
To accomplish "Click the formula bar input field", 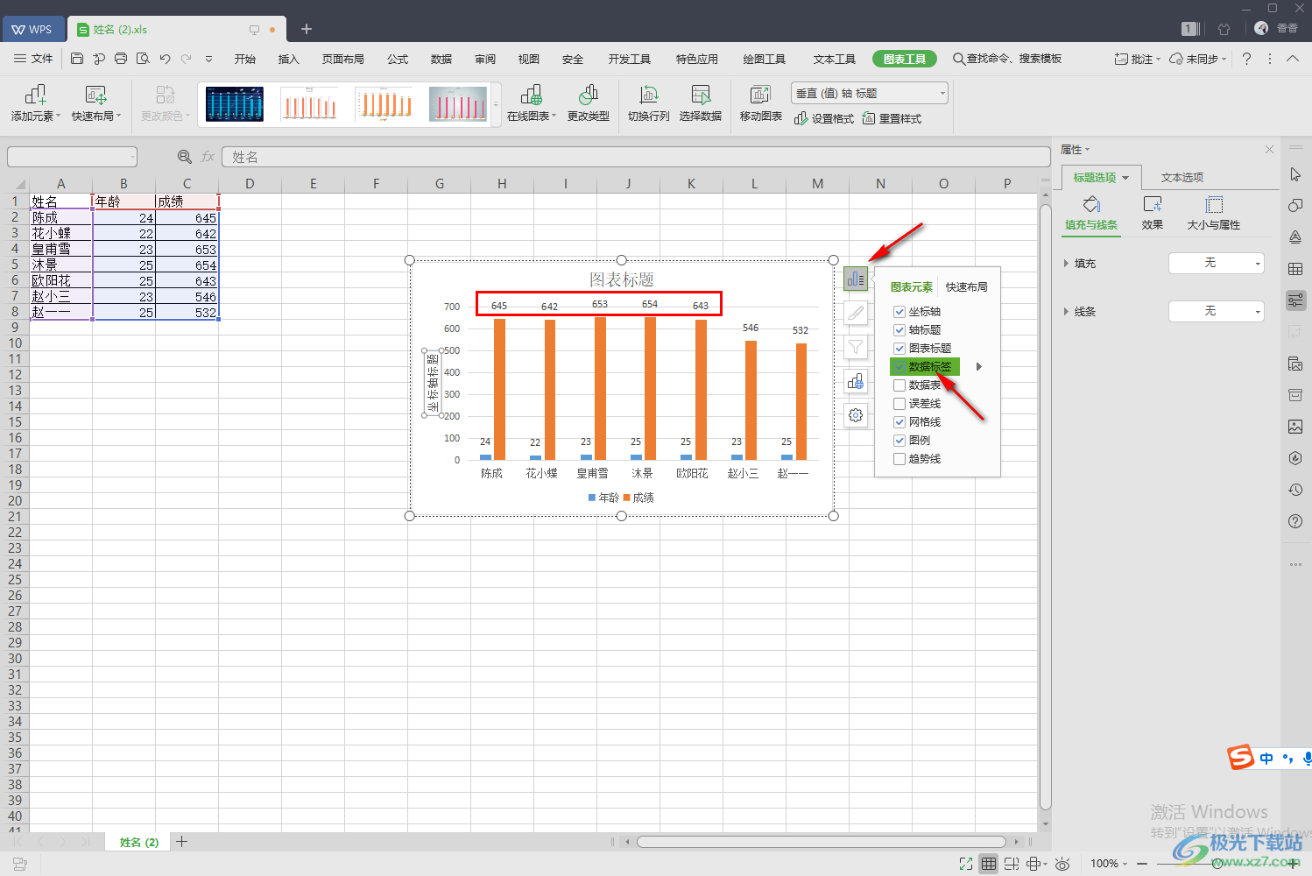I will 636,157.
